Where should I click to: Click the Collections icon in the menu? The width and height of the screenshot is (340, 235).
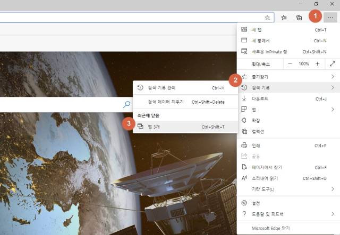[x=244, y=131]
